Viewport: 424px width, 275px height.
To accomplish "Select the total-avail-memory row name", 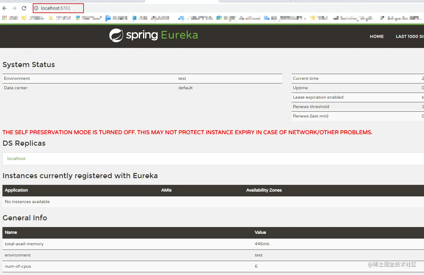I will (24, 244).
